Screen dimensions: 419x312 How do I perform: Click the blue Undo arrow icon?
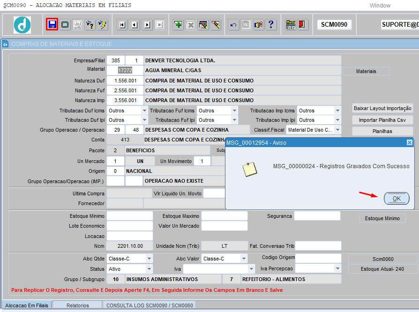233,25
